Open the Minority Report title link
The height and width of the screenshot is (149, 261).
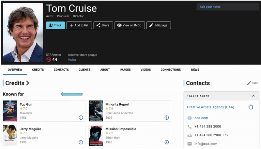coord(117,104)
